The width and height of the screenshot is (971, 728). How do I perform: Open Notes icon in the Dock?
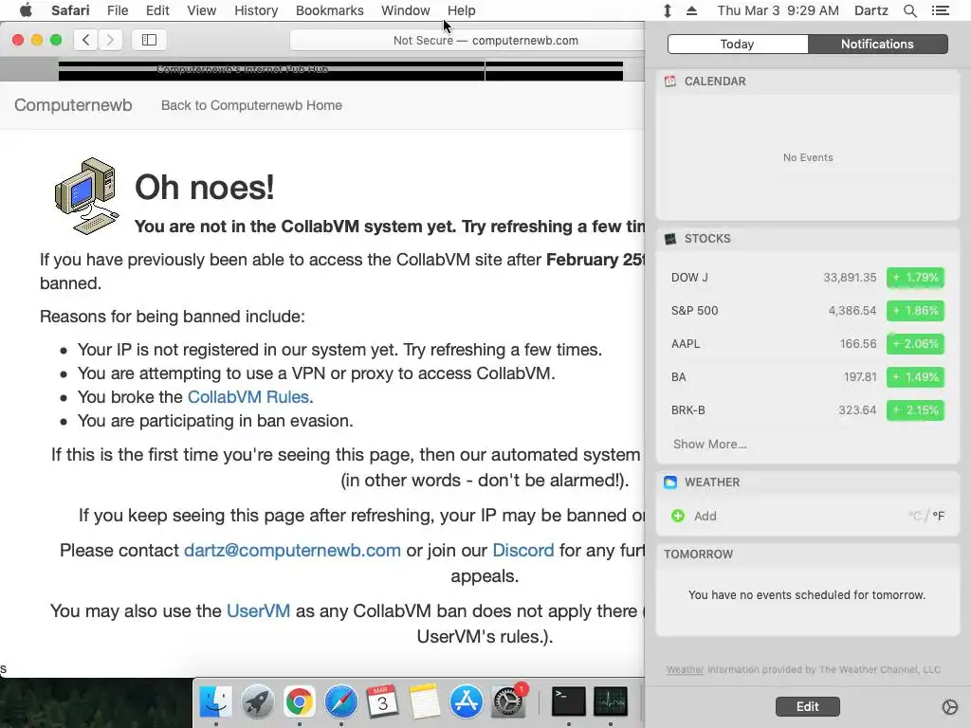coord(424,701)
